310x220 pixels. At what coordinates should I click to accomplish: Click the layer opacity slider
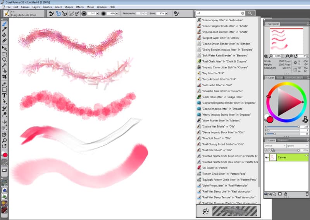point(287,150)
